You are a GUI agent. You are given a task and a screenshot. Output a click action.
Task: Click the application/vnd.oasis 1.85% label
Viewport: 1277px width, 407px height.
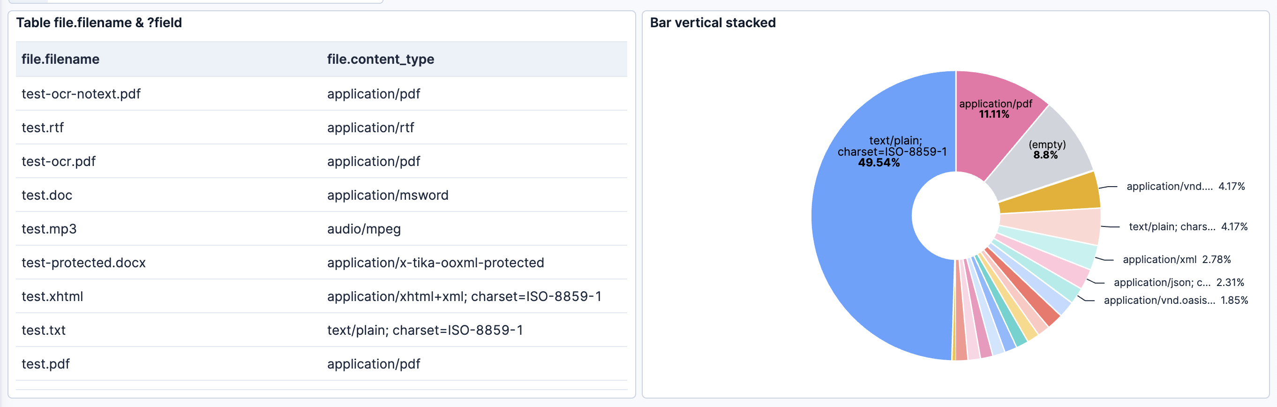[x=1176, y=300]
